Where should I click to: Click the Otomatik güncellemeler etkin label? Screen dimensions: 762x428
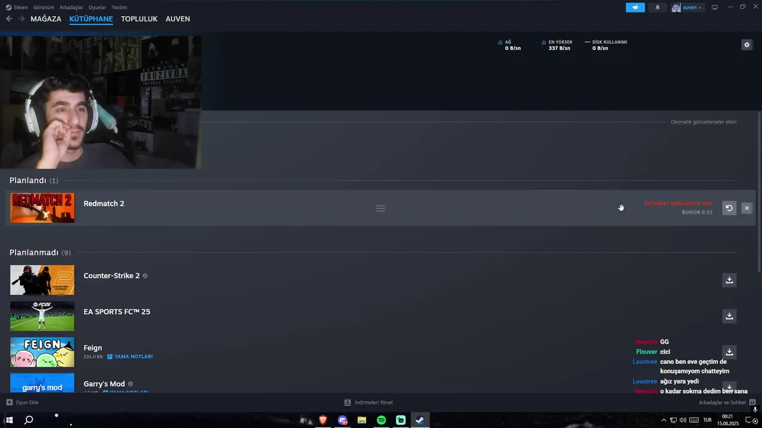point(704,122)
